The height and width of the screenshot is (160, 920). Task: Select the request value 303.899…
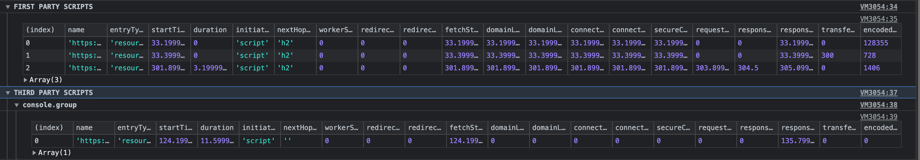(713, 68)
